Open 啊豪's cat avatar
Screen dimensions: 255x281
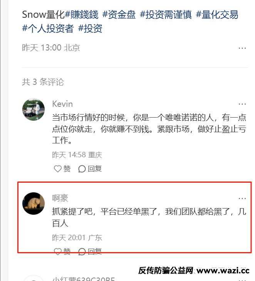pos(34,204)
